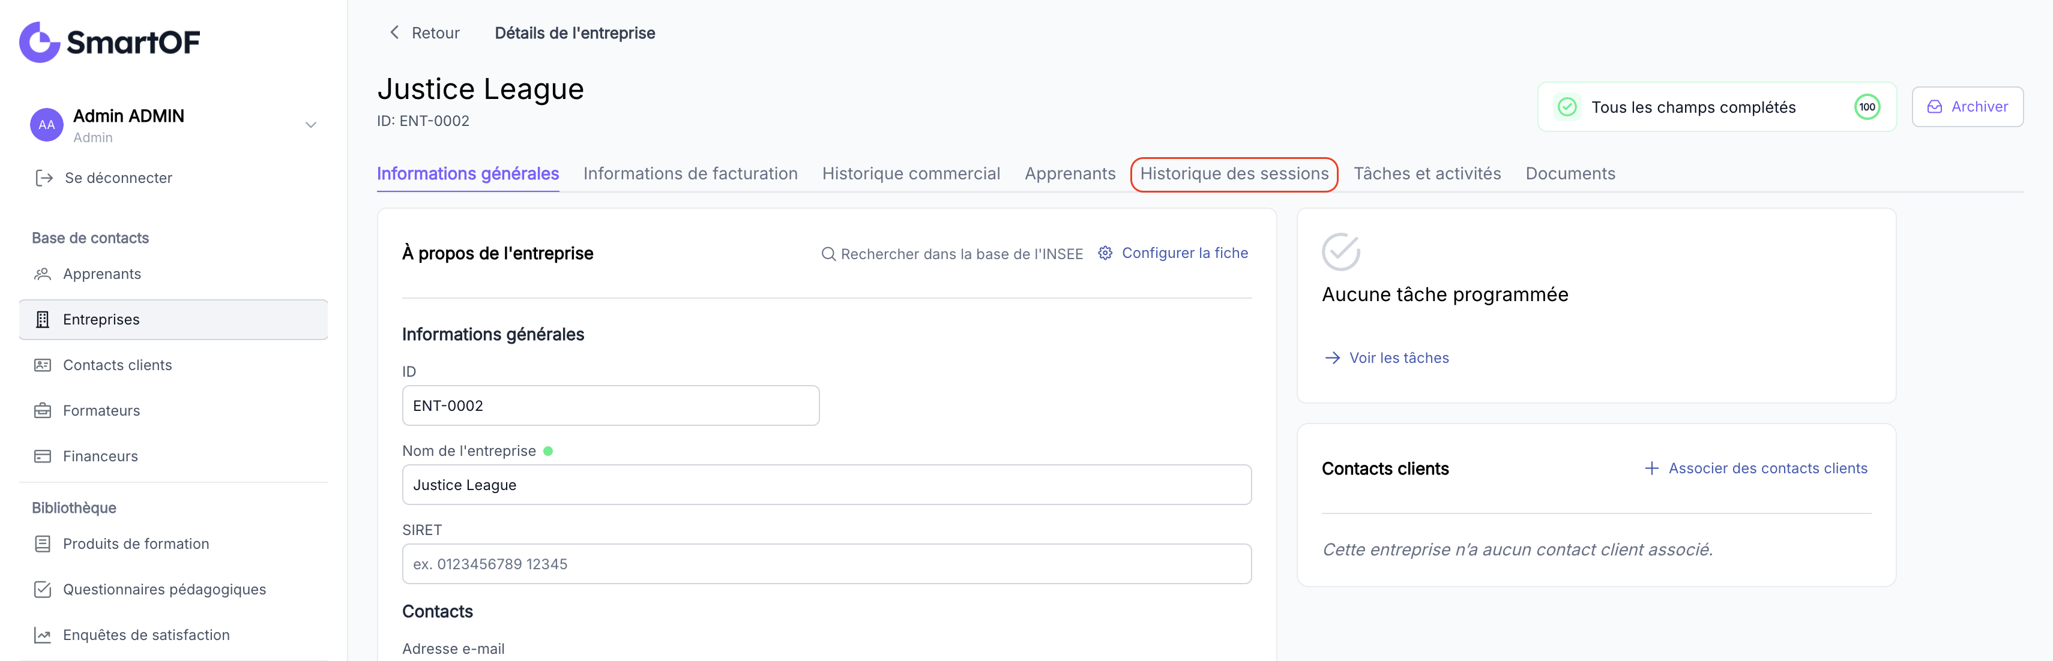Expand the Admin ADMIN account chevron

pyautogui.click(x=311, y=125)
